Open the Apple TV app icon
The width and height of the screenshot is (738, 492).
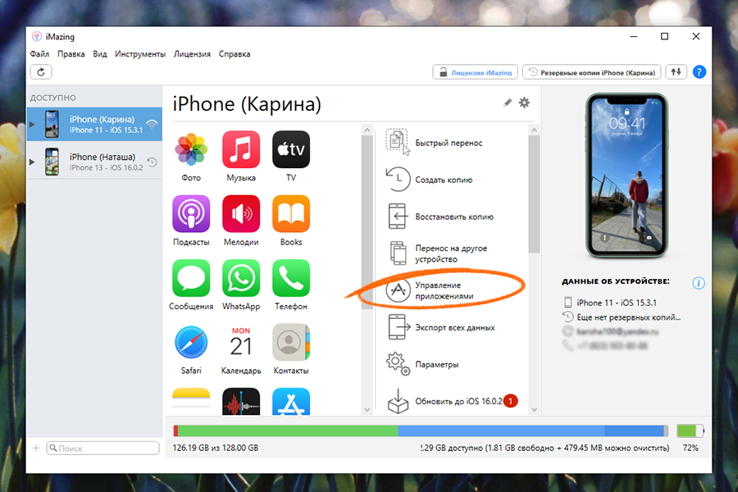(x=291, y=149)
